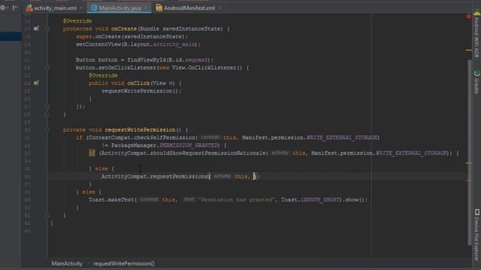Switch to the MainActivity.java tab
Image resolution: width=481 pixels, height=270 pixels.
point(120,8)
